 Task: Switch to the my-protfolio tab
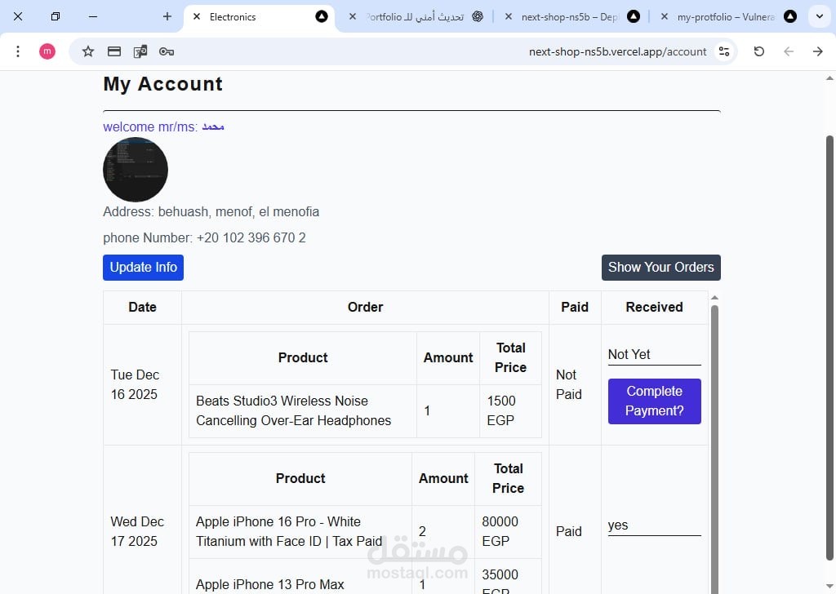point(725,16)
